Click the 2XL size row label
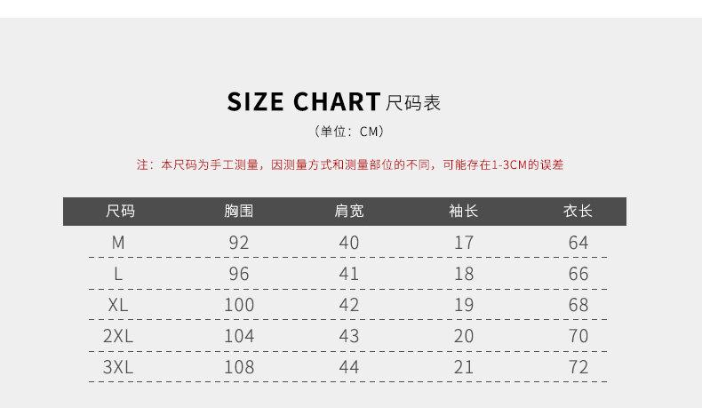702x408 pixels. pyautogui.click(x=118, y=336)
